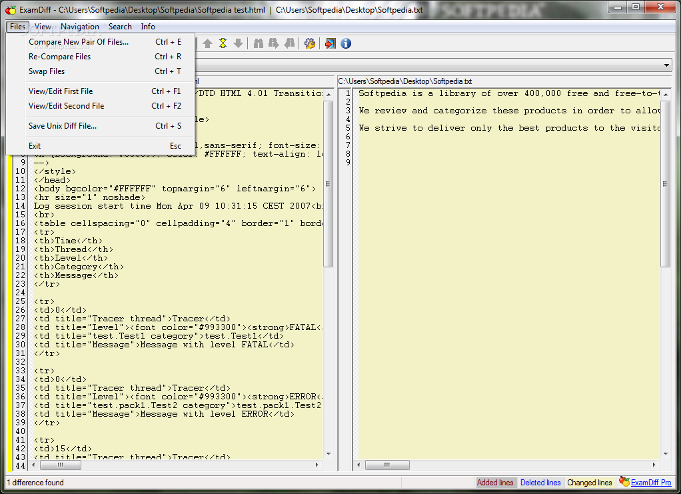Click left pane vertical scrollbar down arrow
The height and width of the screenshot is (494, 681).
coord(329,454)
